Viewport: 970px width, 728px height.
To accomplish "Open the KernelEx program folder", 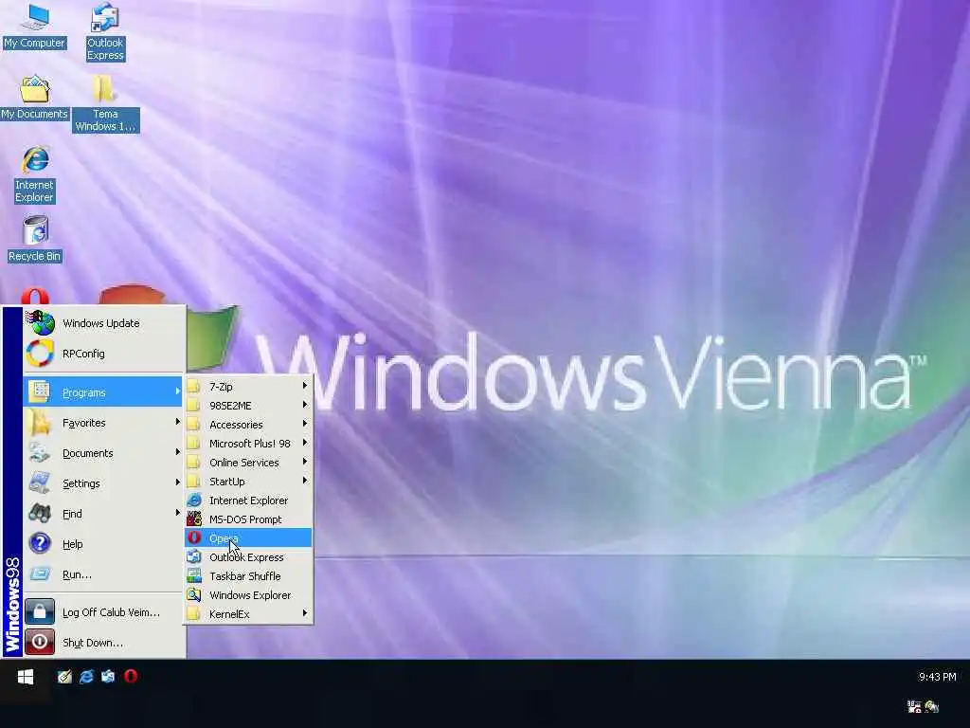I will pos(248,614).
